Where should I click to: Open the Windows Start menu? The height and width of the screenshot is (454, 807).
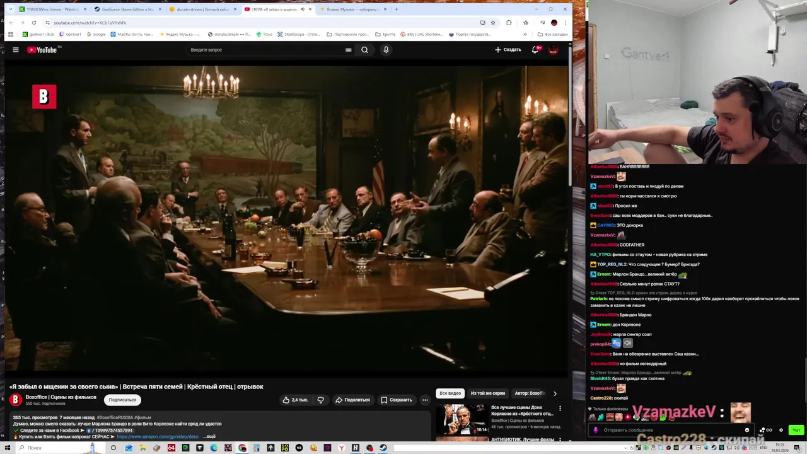8,448
